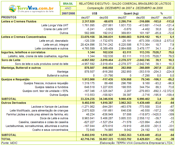Select the ANO cell
The height and width of the screenshot is (146, 176).
[x=68, y=8]
